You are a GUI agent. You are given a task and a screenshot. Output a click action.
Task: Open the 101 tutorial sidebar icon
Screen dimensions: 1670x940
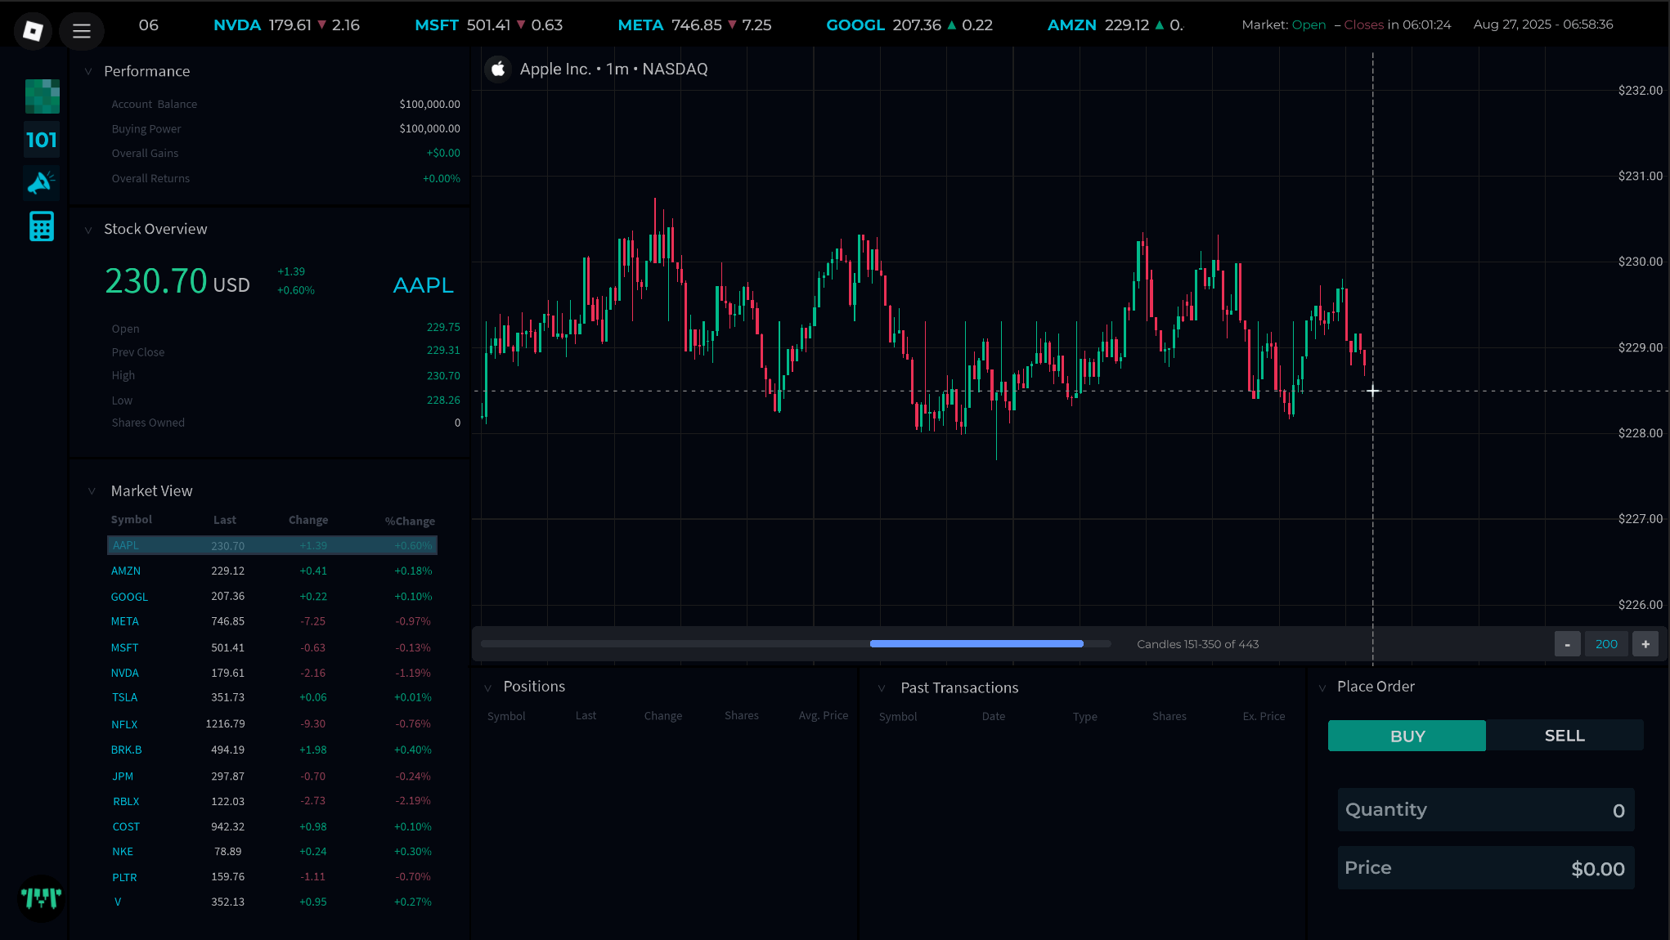coord(42,140)
